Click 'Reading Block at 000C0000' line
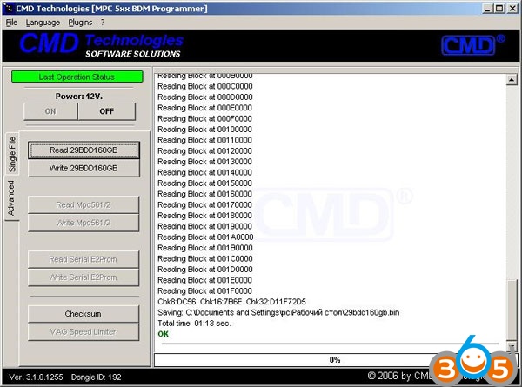The image size is (522, 387). (x=205, y=86)
